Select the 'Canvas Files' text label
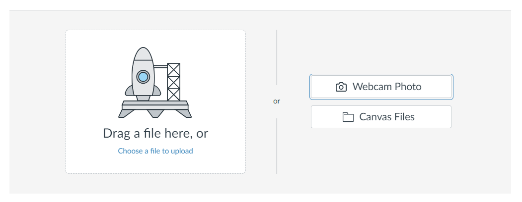Image resolution: width=522 pixels, height=202 pixels. coord(387,117)
